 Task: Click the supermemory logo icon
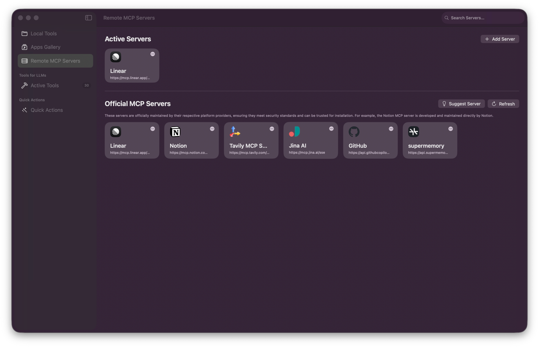[x=414, y=132]
